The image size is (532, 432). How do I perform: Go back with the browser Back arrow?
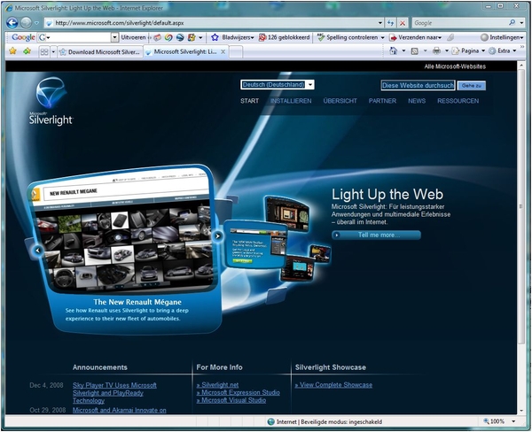pyautogui.click(x=12, y=23)
